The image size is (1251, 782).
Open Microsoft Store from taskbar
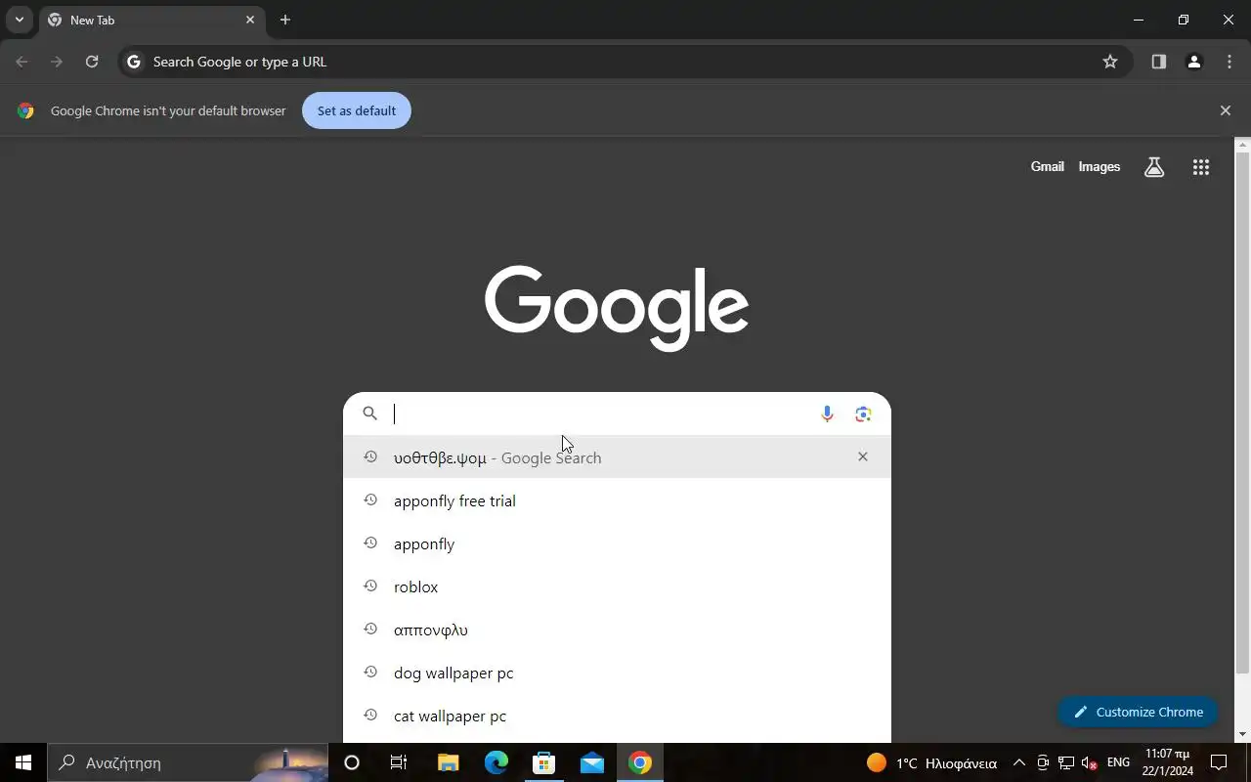coord(543,762)
